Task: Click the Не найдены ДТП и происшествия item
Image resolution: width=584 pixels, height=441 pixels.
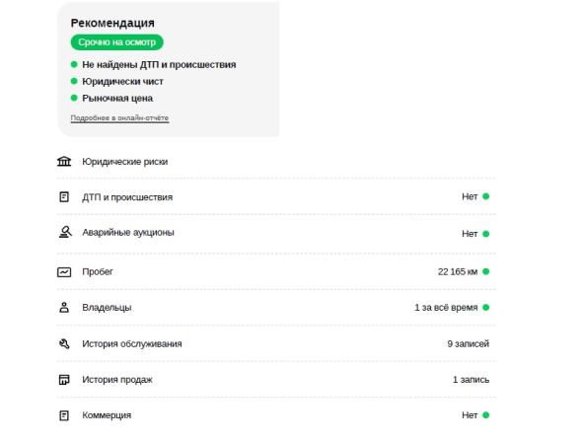Action: 159,64
